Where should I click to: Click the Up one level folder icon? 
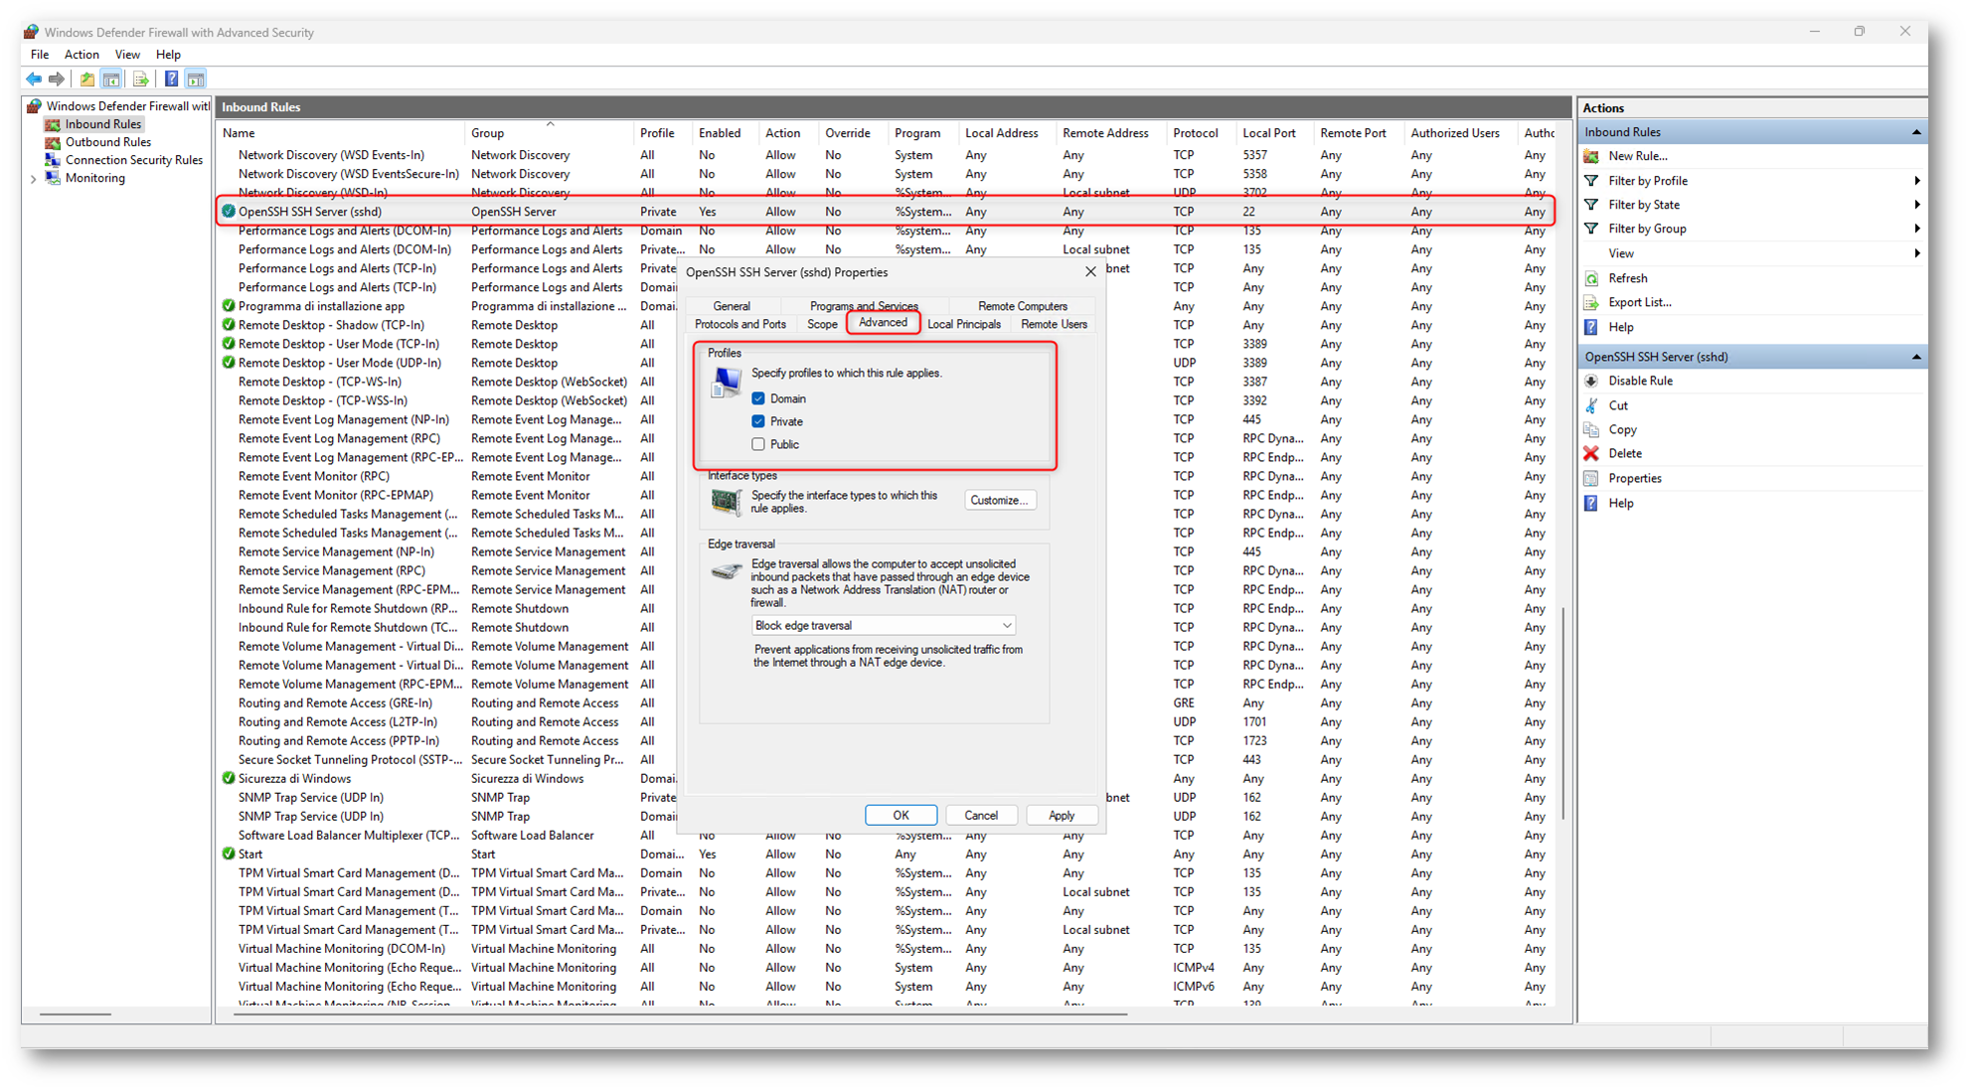click(87, 79)
